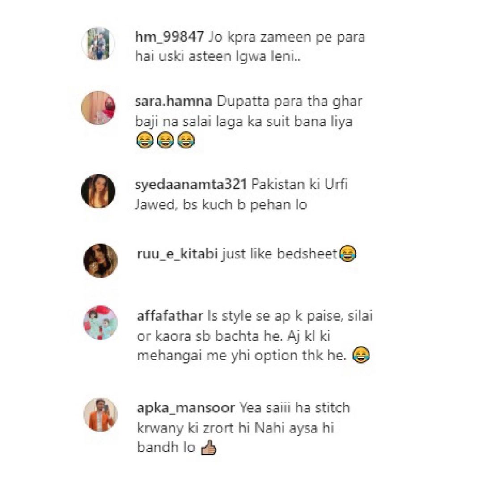Click the first laughing emoji in sara.hamna's comment
Image resolution: width=483 pixels, height=483 pixels.
pyautogui.click(x=145, y=140)
